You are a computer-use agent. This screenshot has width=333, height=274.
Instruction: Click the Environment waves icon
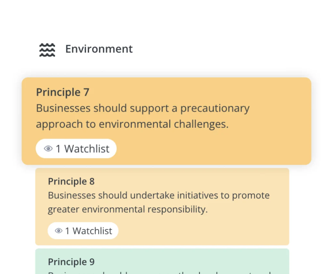(47, 50)
